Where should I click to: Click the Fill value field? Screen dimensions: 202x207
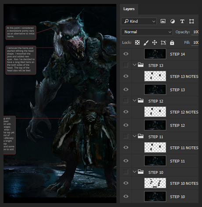pos(195,42)
